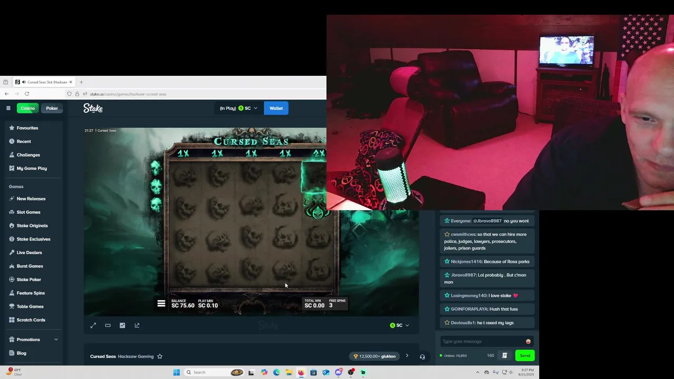Viewport: 674px width, 379px height.
Task: Select the Poker tab
Action: [x=52, y=108]
